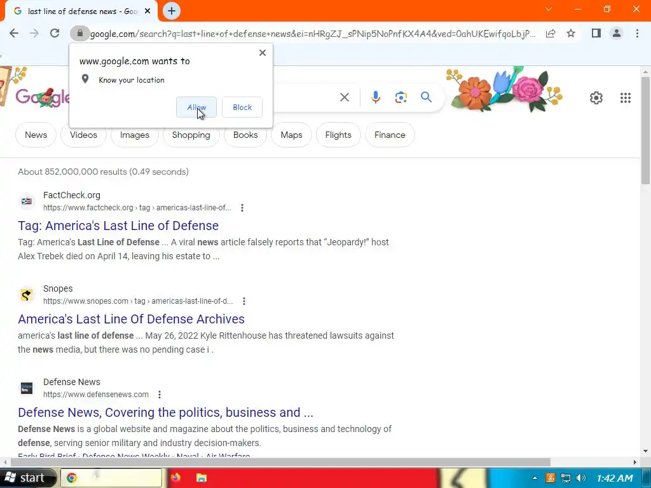Open more options for Snopes result
This screenshot has height=488, width=651.
tap(244, 301)
